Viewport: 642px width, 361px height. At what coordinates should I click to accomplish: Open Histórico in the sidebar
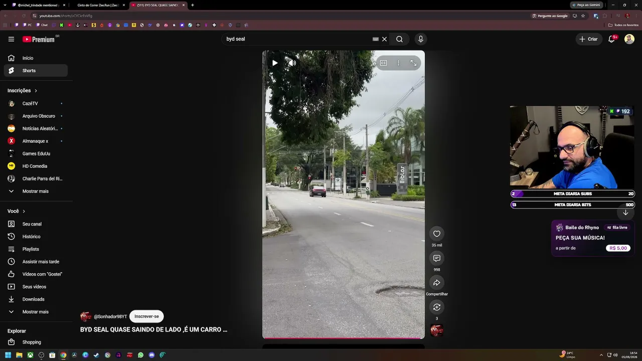(36, 237)
